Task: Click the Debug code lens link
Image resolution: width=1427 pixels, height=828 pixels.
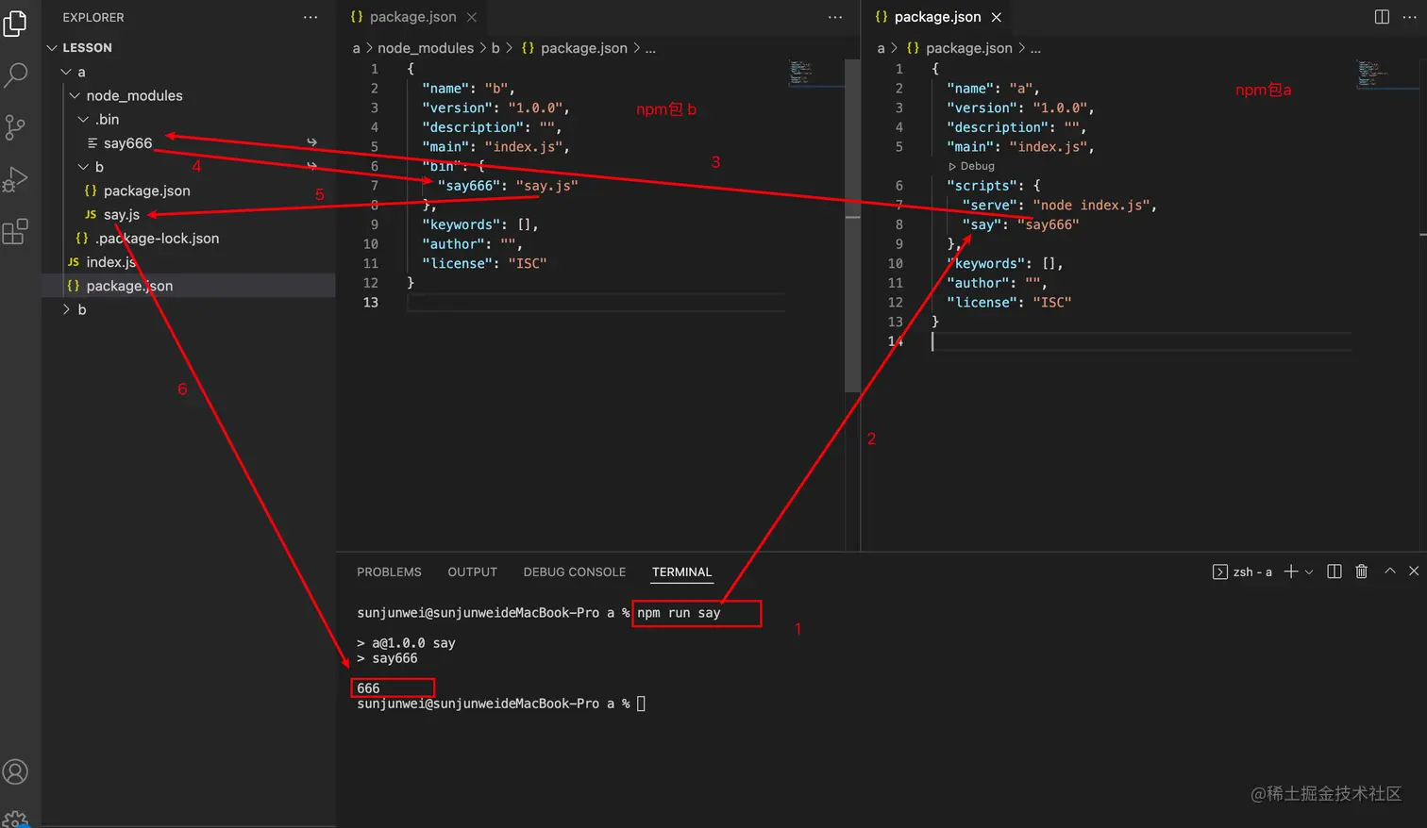Action: click(x=977, y=166)
